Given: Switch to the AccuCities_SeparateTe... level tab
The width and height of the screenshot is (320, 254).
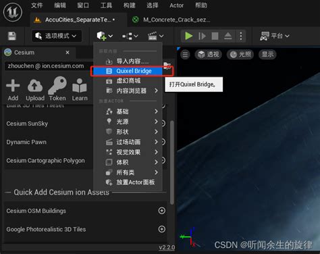Looking at the screenshot, I should coord(78,20).
